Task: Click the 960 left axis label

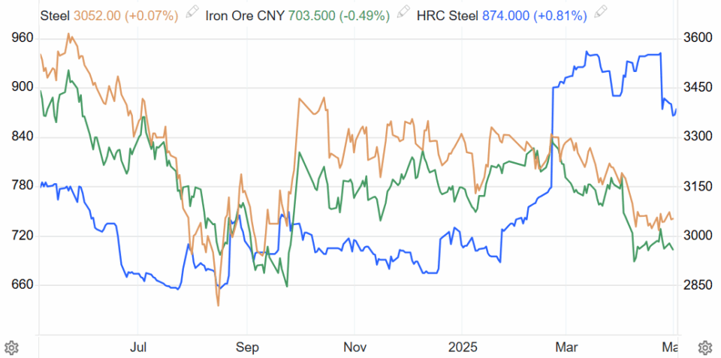Action: tap(21, 38)
